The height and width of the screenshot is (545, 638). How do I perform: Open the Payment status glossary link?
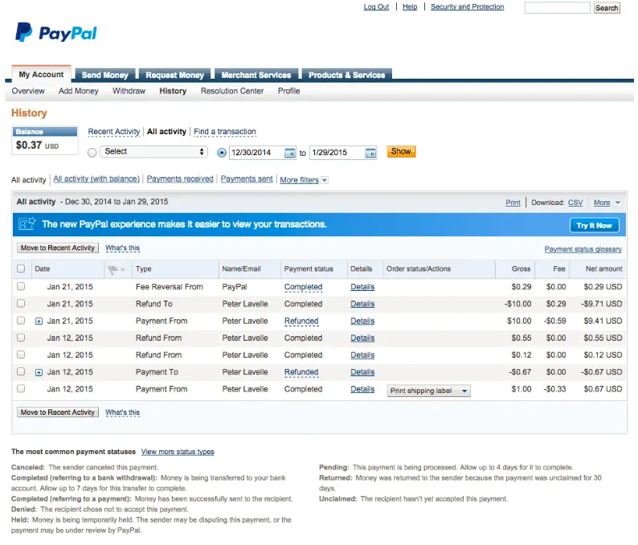(x=583, y=249)
